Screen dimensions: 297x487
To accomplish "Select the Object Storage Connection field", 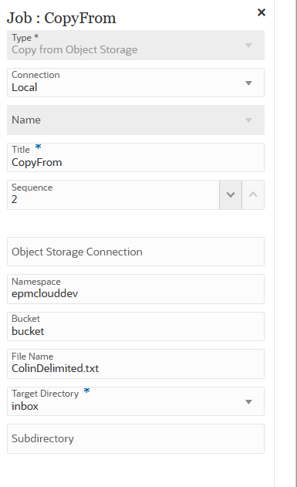I will [x=136, y=252].
